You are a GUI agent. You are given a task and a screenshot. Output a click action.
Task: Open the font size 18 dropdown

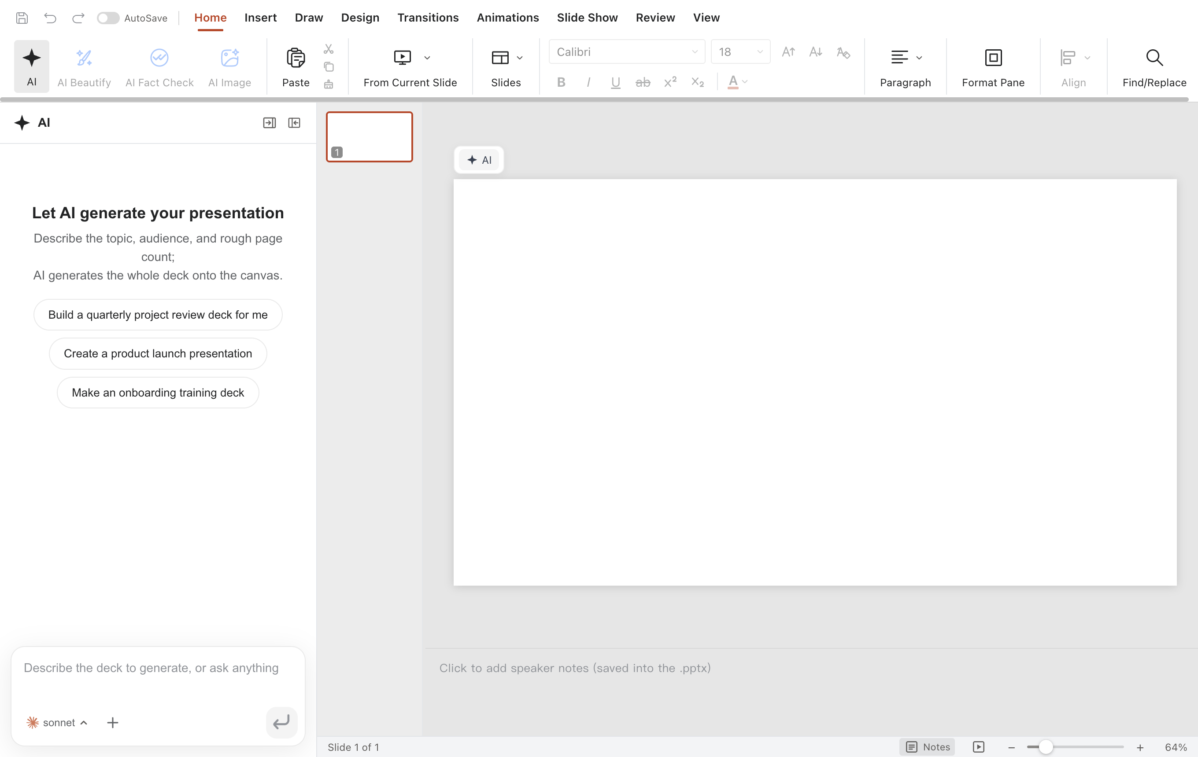(740, 51)
